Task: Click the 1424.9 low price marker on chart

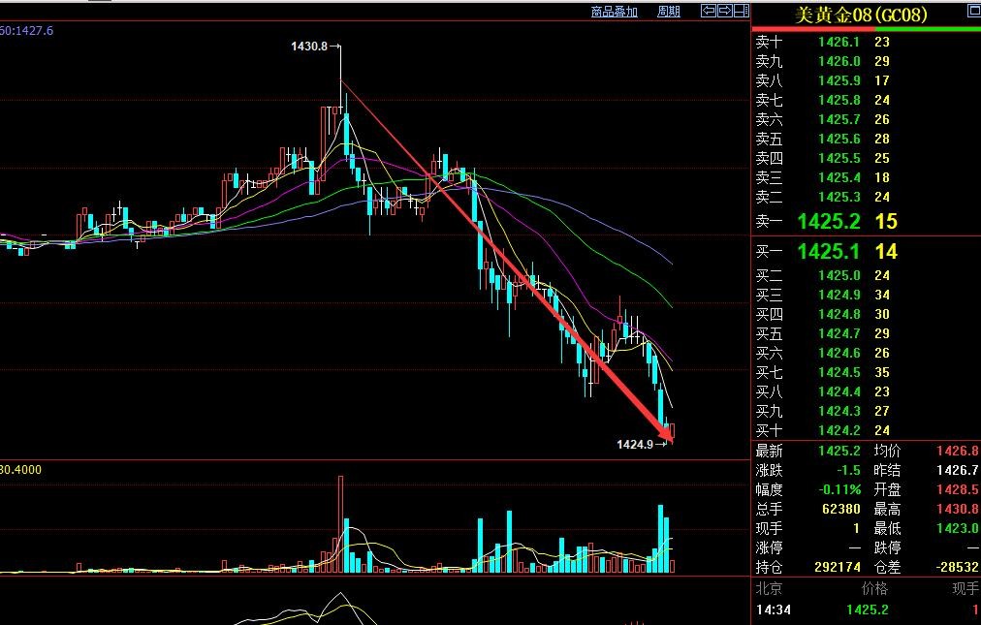Action: point(635,444)
